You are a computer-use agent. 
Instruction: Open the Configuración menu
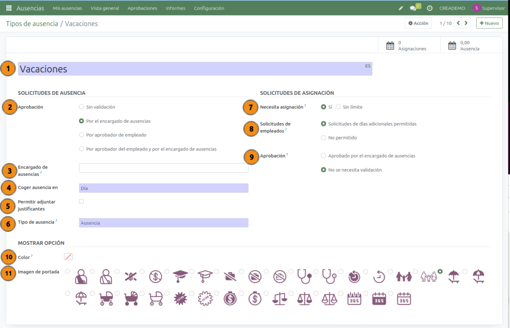(209, 8)
